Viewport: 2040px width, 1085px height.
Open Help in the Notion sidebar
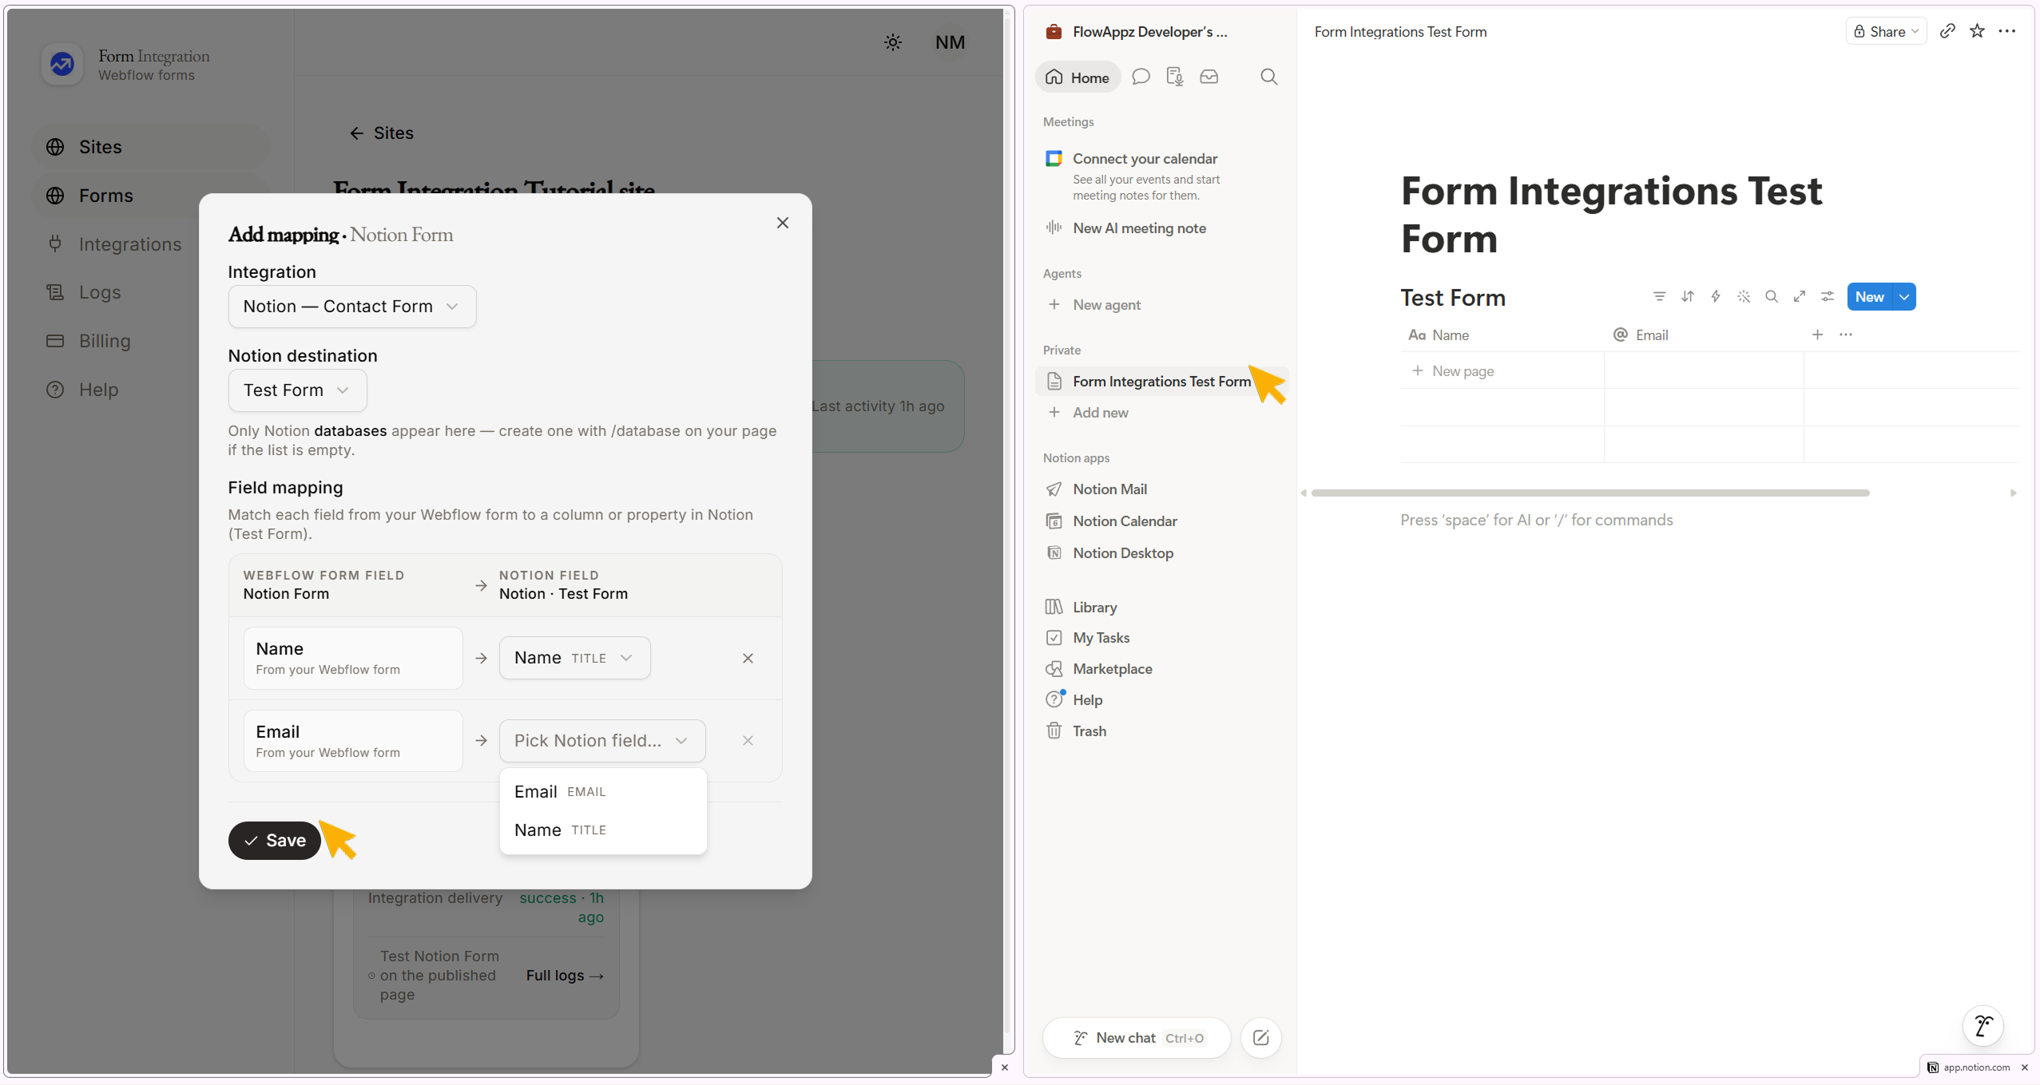[1161, 700]
